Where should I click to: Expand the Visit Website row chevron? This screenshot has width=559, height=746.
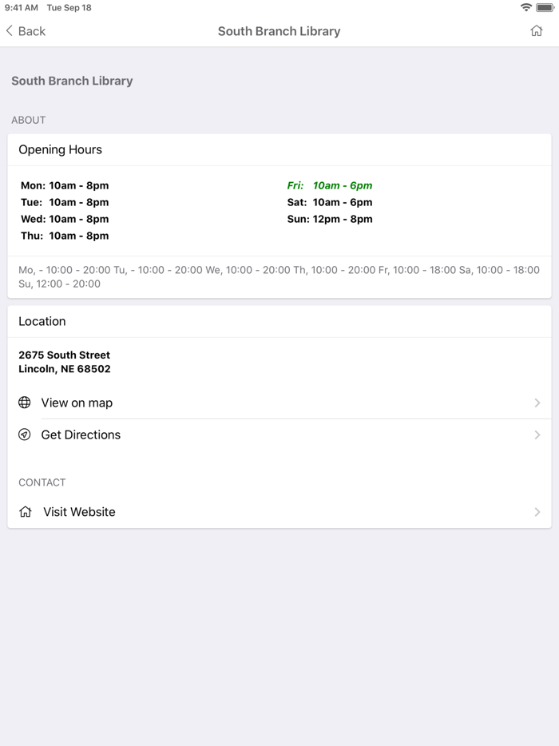click(538, 511)
